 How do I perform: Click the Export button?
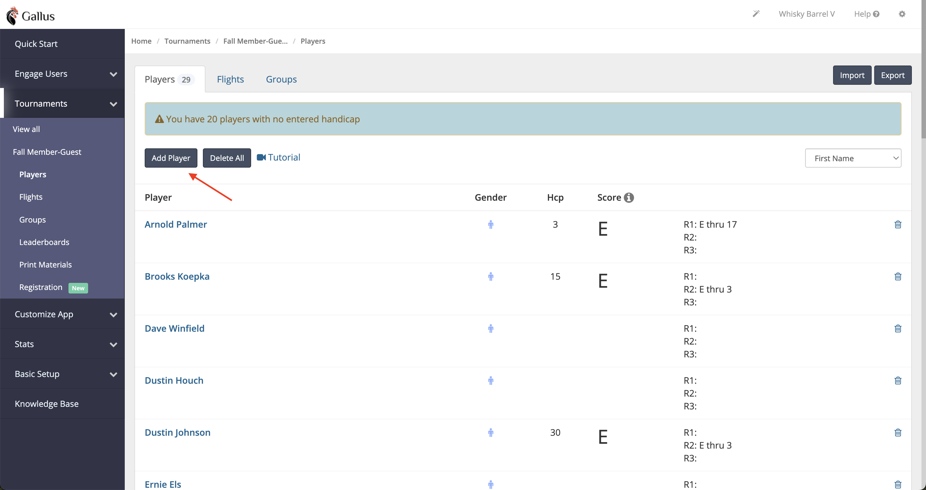click(893, 75)
